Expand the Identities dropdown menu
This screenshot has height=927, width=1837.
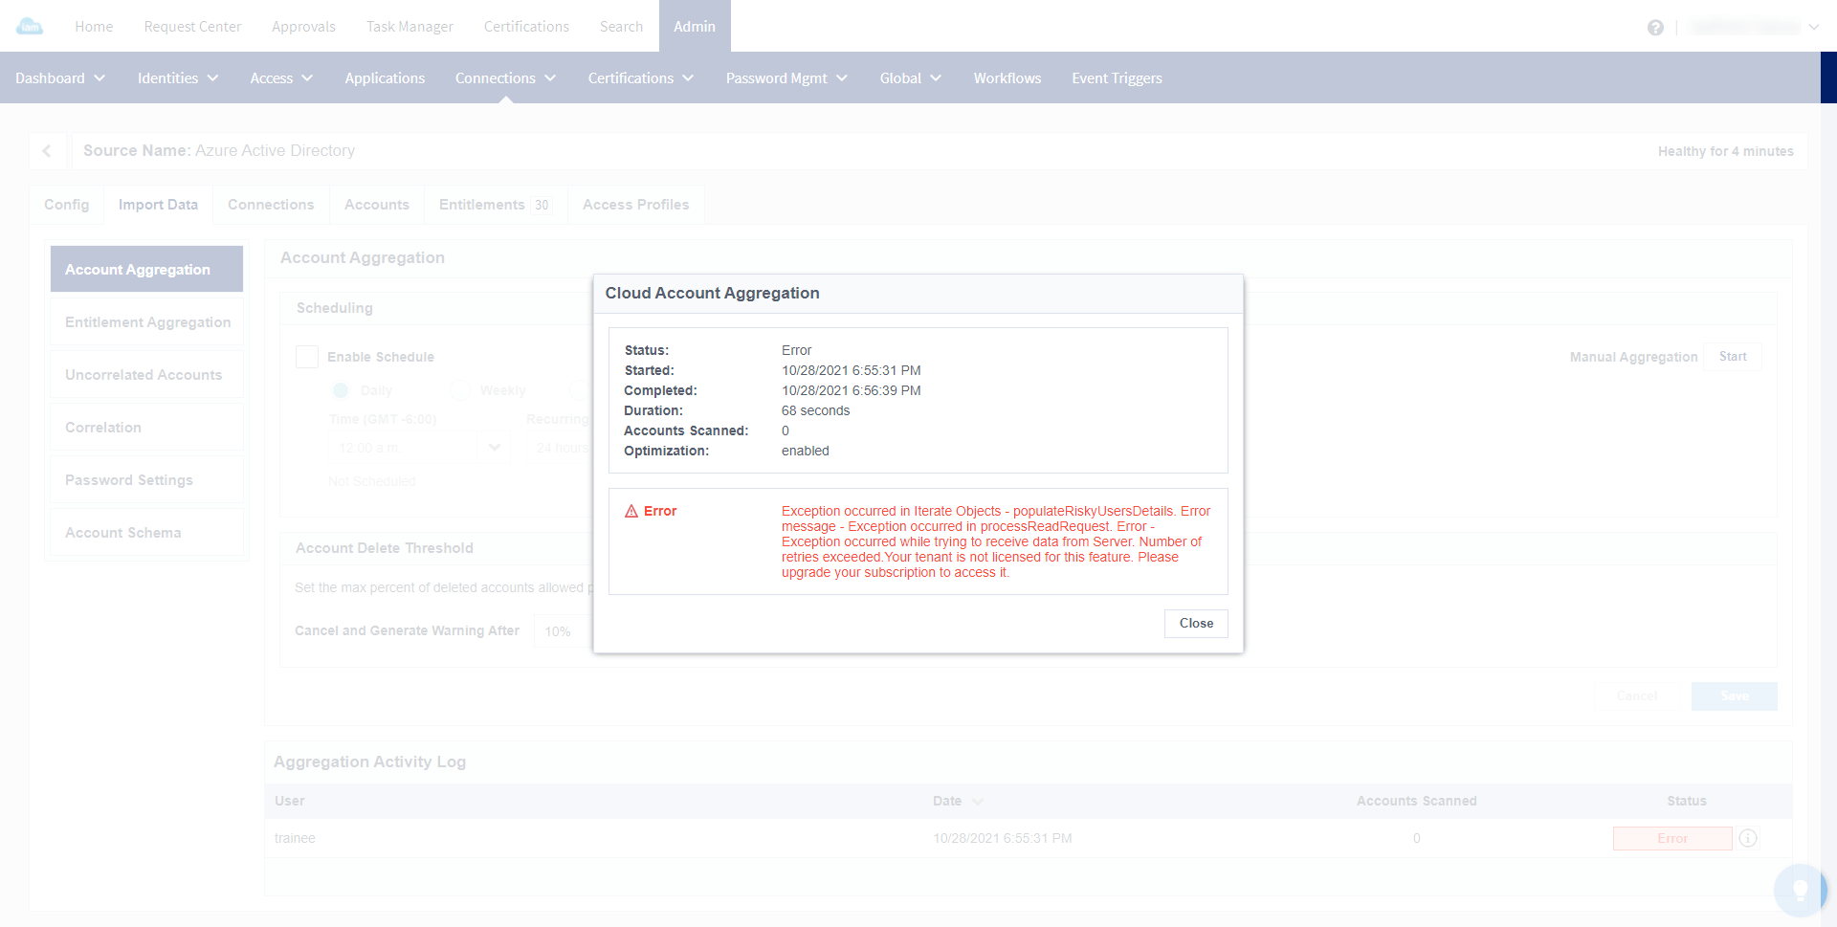tap(178, 78)
